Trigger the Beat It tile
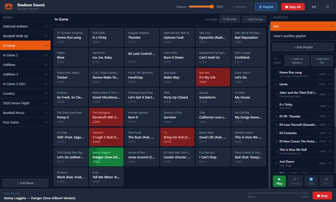336x202 pixels. click(x=142, y=117)
